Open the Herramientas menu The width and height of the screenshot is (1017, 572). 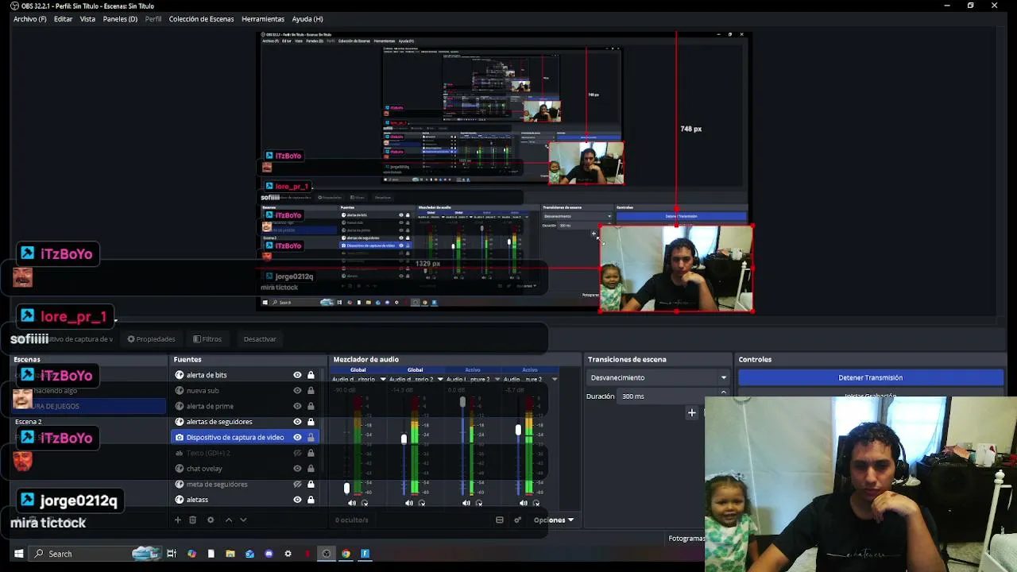[263, 19]
